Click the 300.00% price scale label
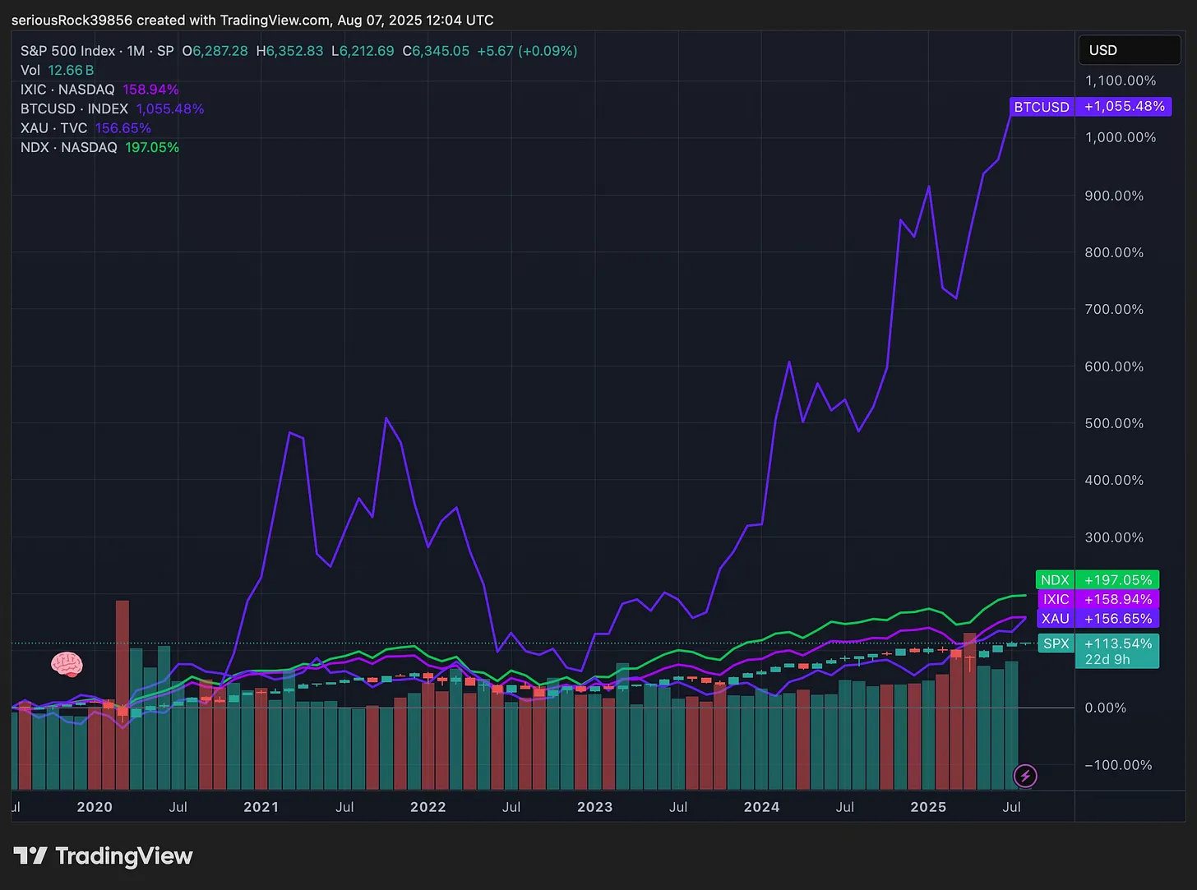This screenshot has width=1197, height=890. pyautogui.click(x=1114, y=537)
